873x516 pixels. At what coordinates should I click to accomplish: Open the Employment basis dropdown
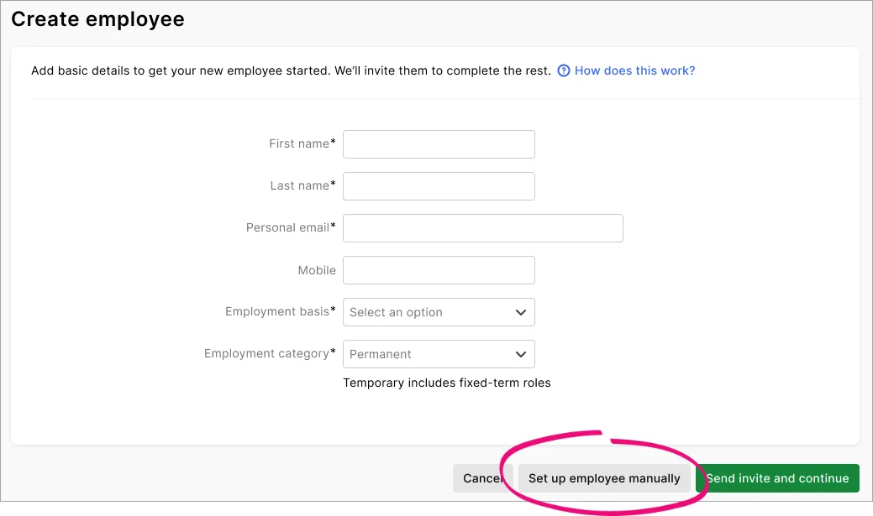point(438,312)
